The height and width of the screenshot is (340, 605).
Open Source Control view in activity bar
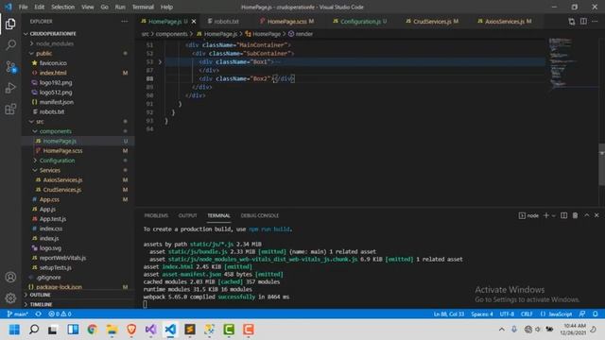click(x=10, y=67)
